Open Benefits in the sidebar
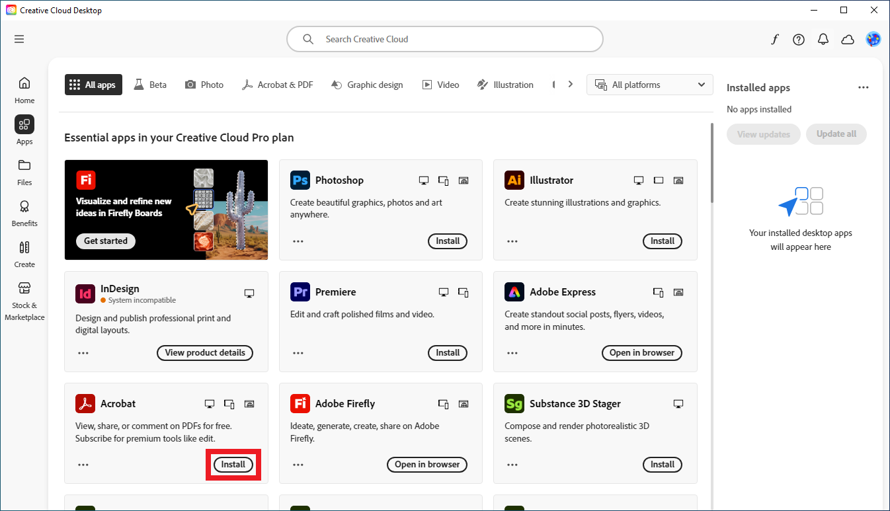 24,213
